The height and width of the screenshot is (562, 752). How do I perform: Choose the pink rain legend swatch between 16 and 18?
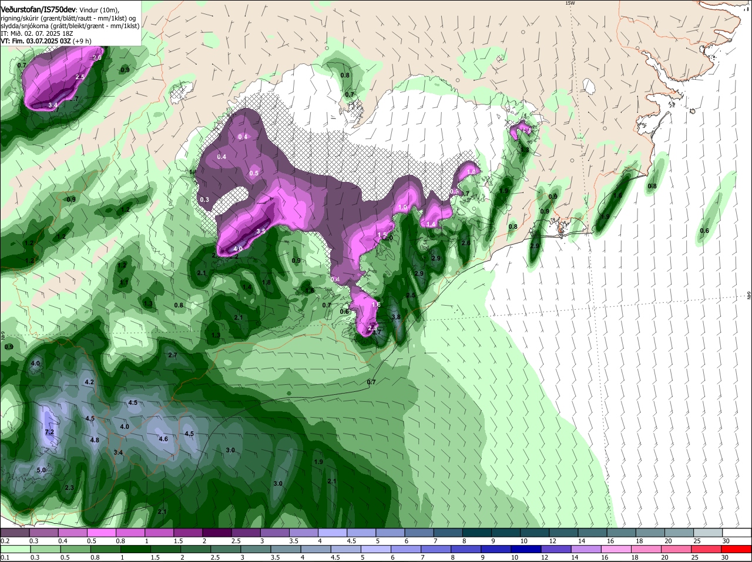pyautogui.click(x=617, y=549)
